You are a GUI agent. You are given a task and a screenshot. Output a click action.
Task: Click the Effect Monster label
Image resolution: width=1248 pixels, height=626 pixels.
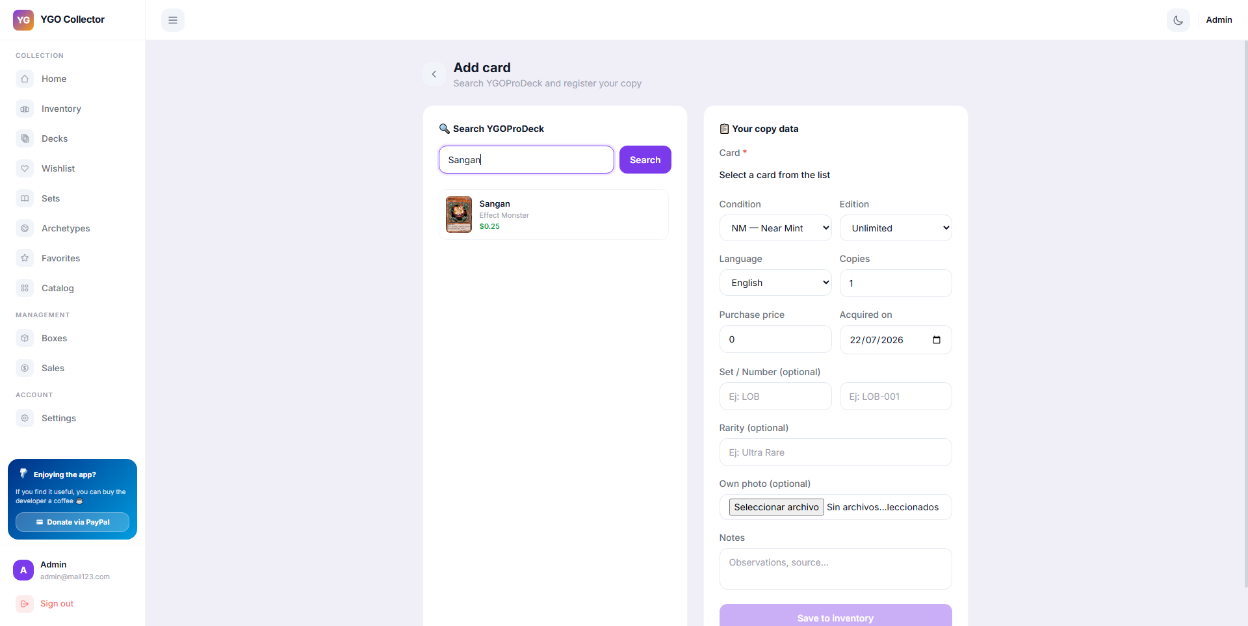point(504,215)
